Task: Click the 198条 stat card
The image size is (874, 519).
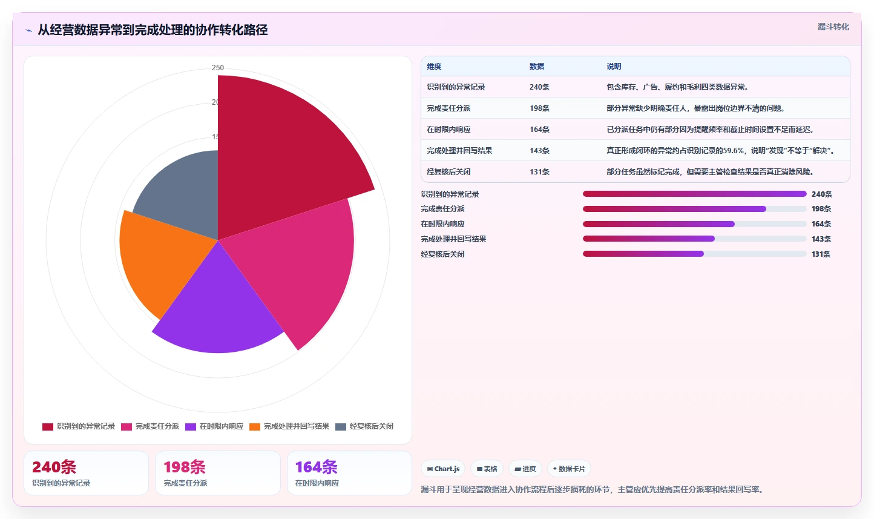Action: tap(218, 473)
